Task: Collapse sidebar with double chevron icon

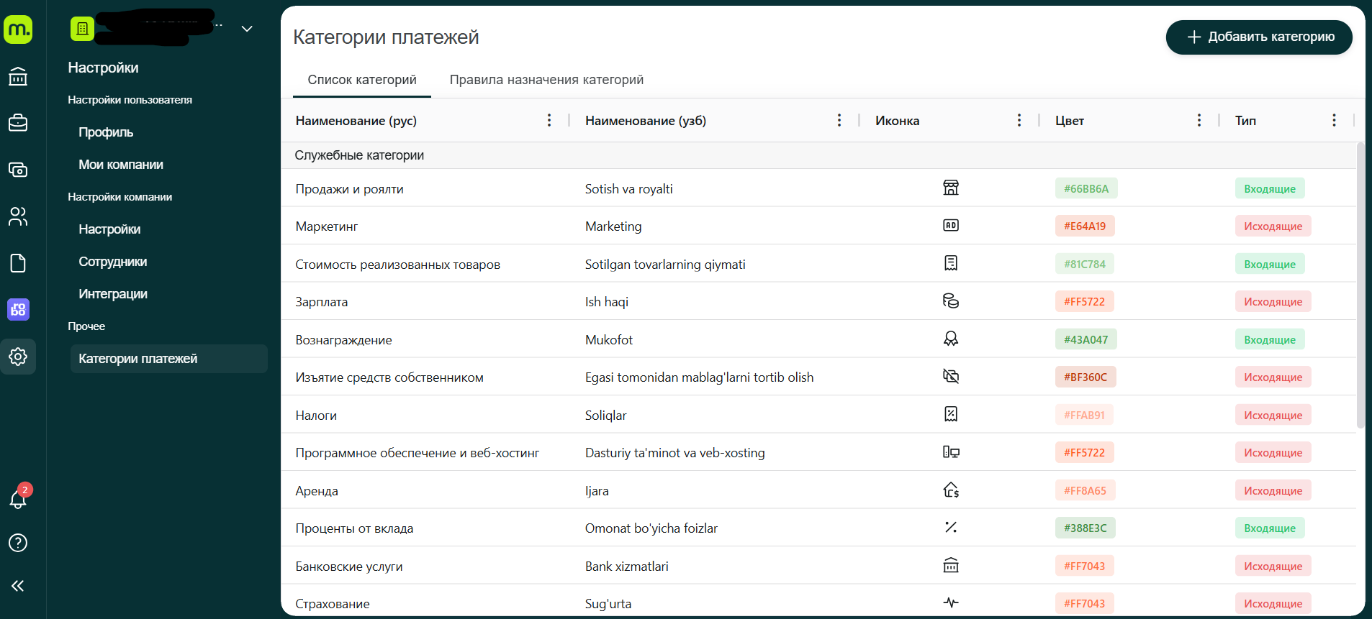Action: (x=18, y=586)
